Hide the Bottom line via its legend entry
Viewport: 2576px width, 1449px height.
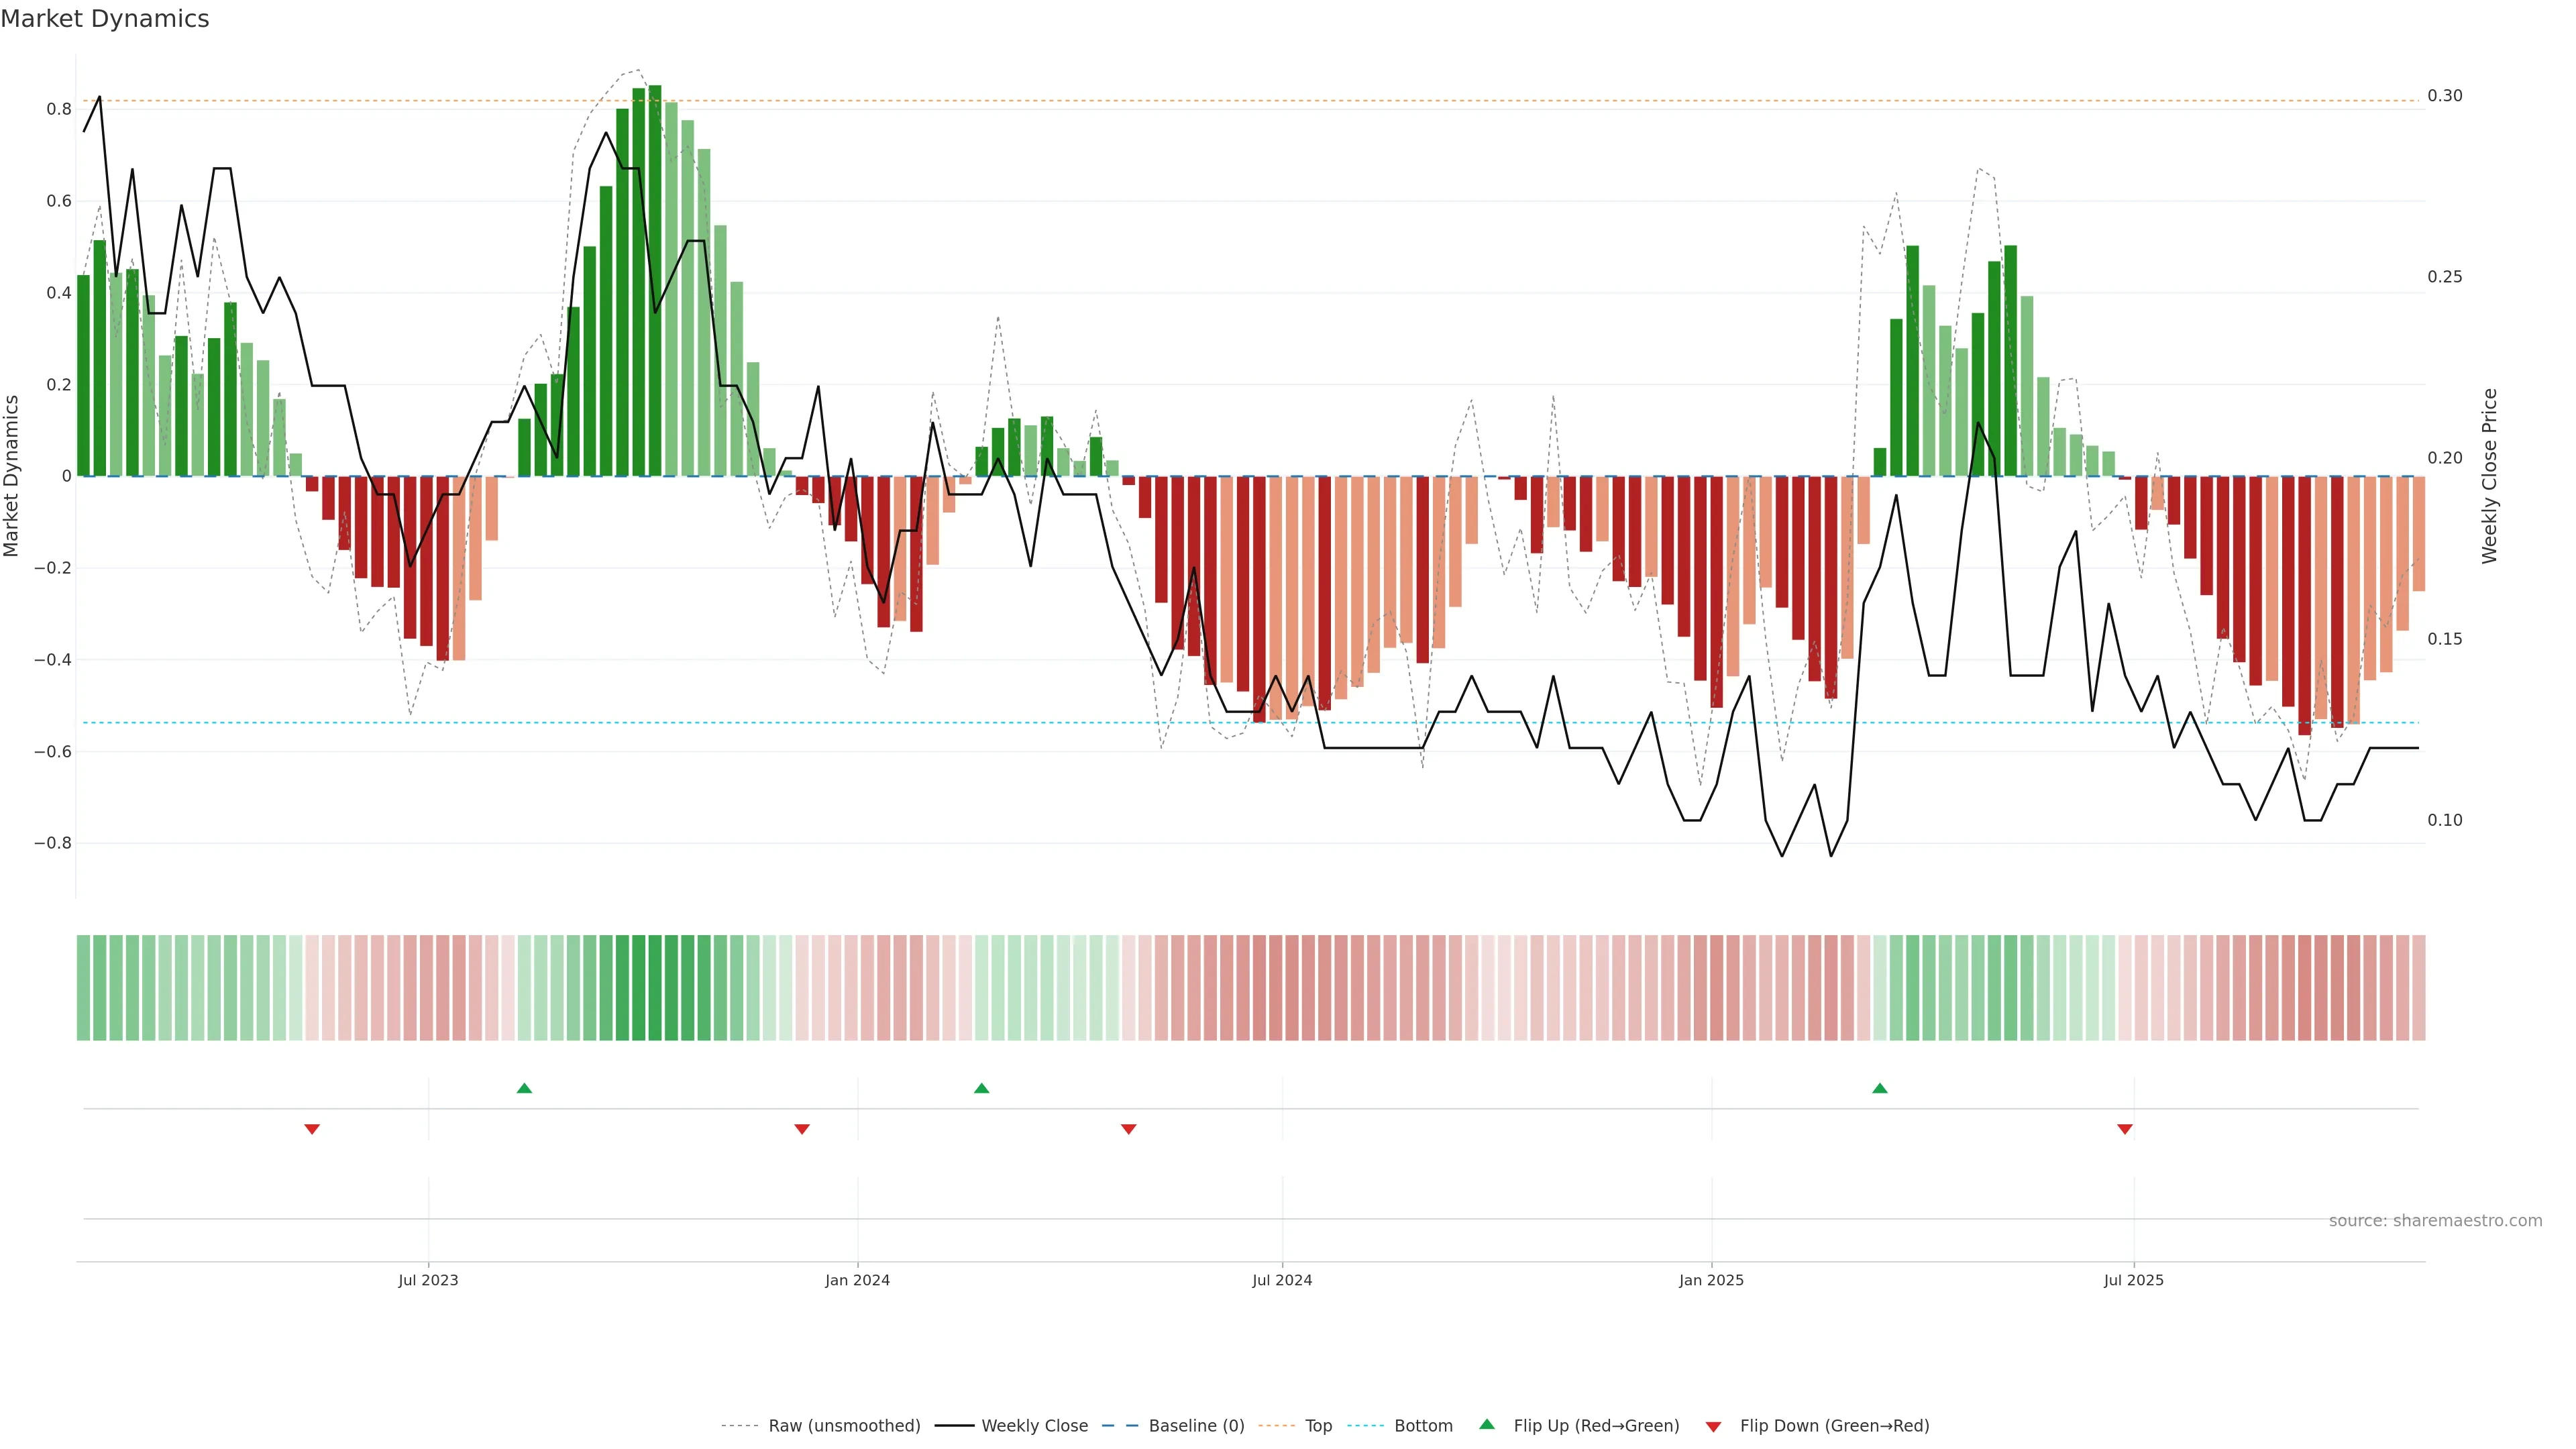point(1423,1426)
